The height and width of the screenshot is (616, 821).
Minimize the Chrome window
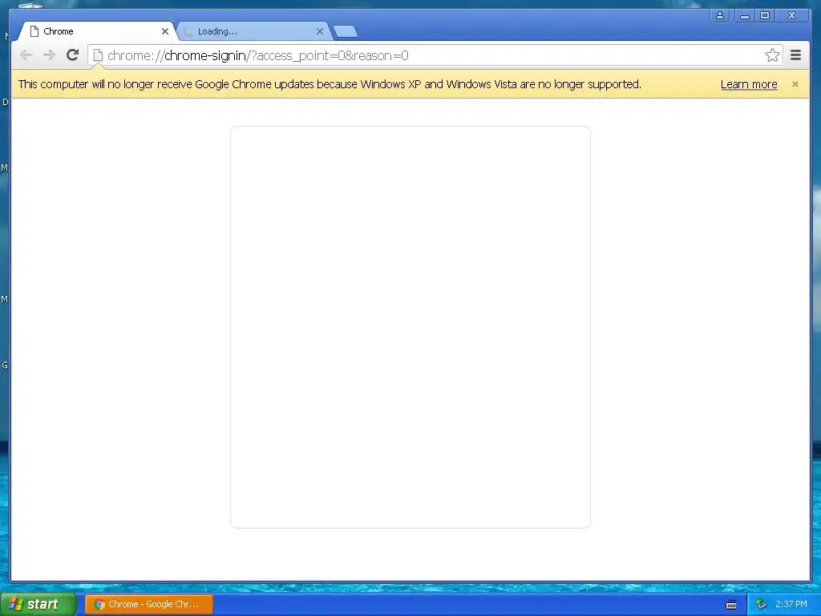(745, 15)
